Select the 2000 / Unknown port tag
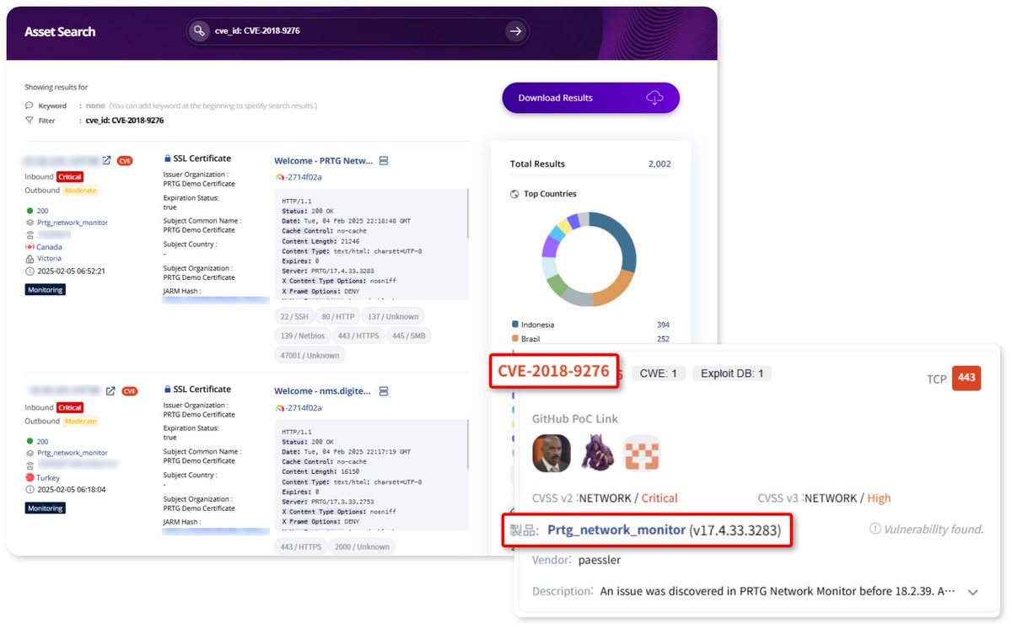Screen dimensions: 1012x629 click(362, 547)
